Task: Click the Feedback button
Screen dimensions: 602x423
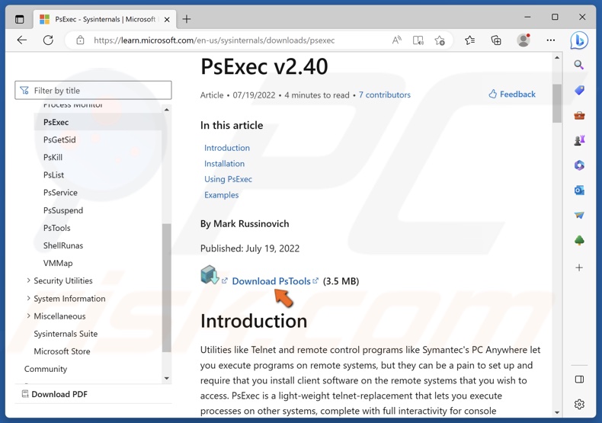Action: [x=512, y=95]
